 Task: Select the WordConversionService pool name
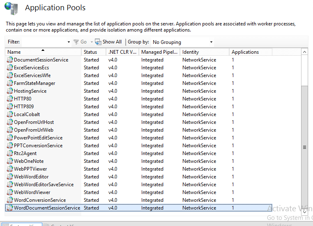pyautogui.click(x=40, y=200)
